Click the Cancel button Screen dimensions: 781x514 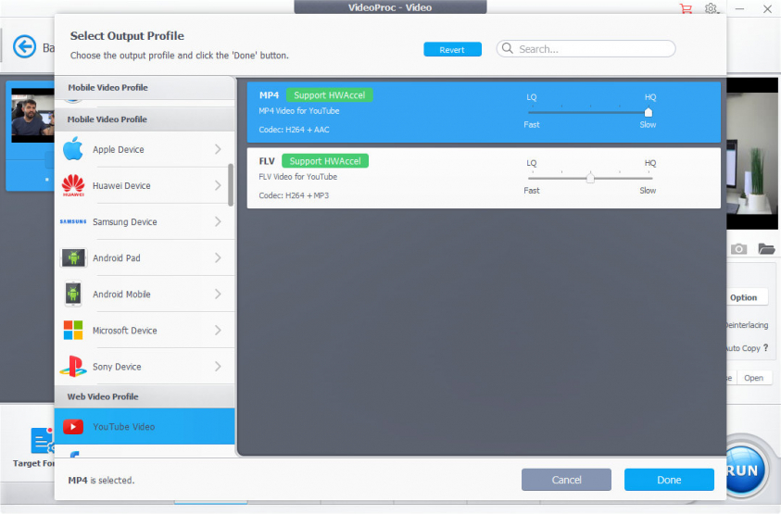(566, 480)
